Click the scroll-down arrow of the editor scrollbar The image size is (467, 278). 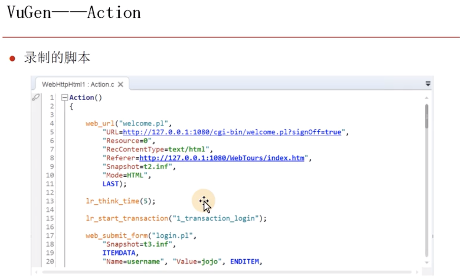click(x=427, y=263)
